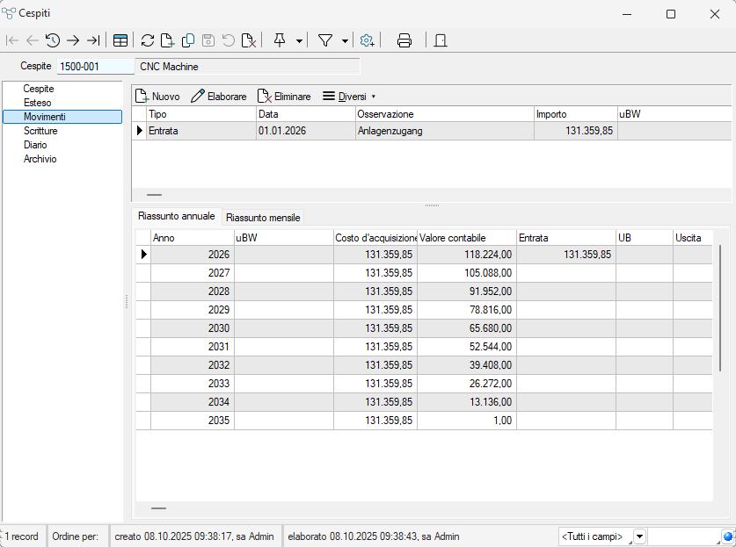Click the Eliminare button
This screenshot has height=547, width=736.
coord(283,97)
